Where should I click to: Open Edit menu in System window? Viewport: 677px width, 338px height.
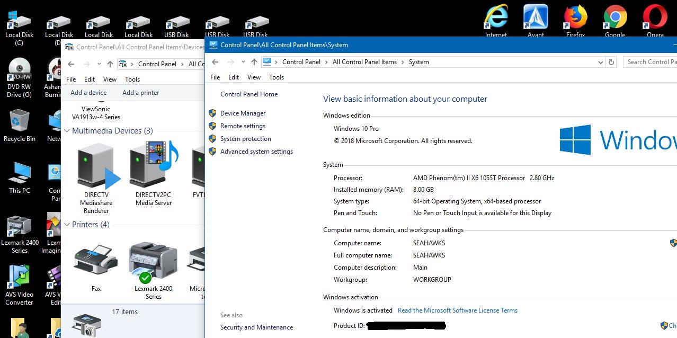pyautogui.click(x=234, y=77)
